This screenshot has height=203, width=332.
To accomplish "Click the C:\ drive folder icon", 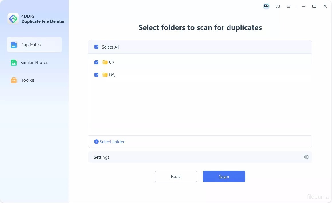I will tap(105, 62).
